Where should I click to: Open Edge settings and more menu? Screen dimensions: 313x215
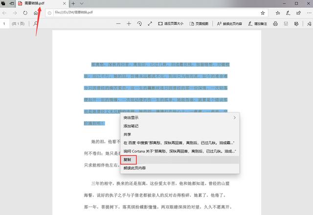pyautogui.click(x=309, y=13)
